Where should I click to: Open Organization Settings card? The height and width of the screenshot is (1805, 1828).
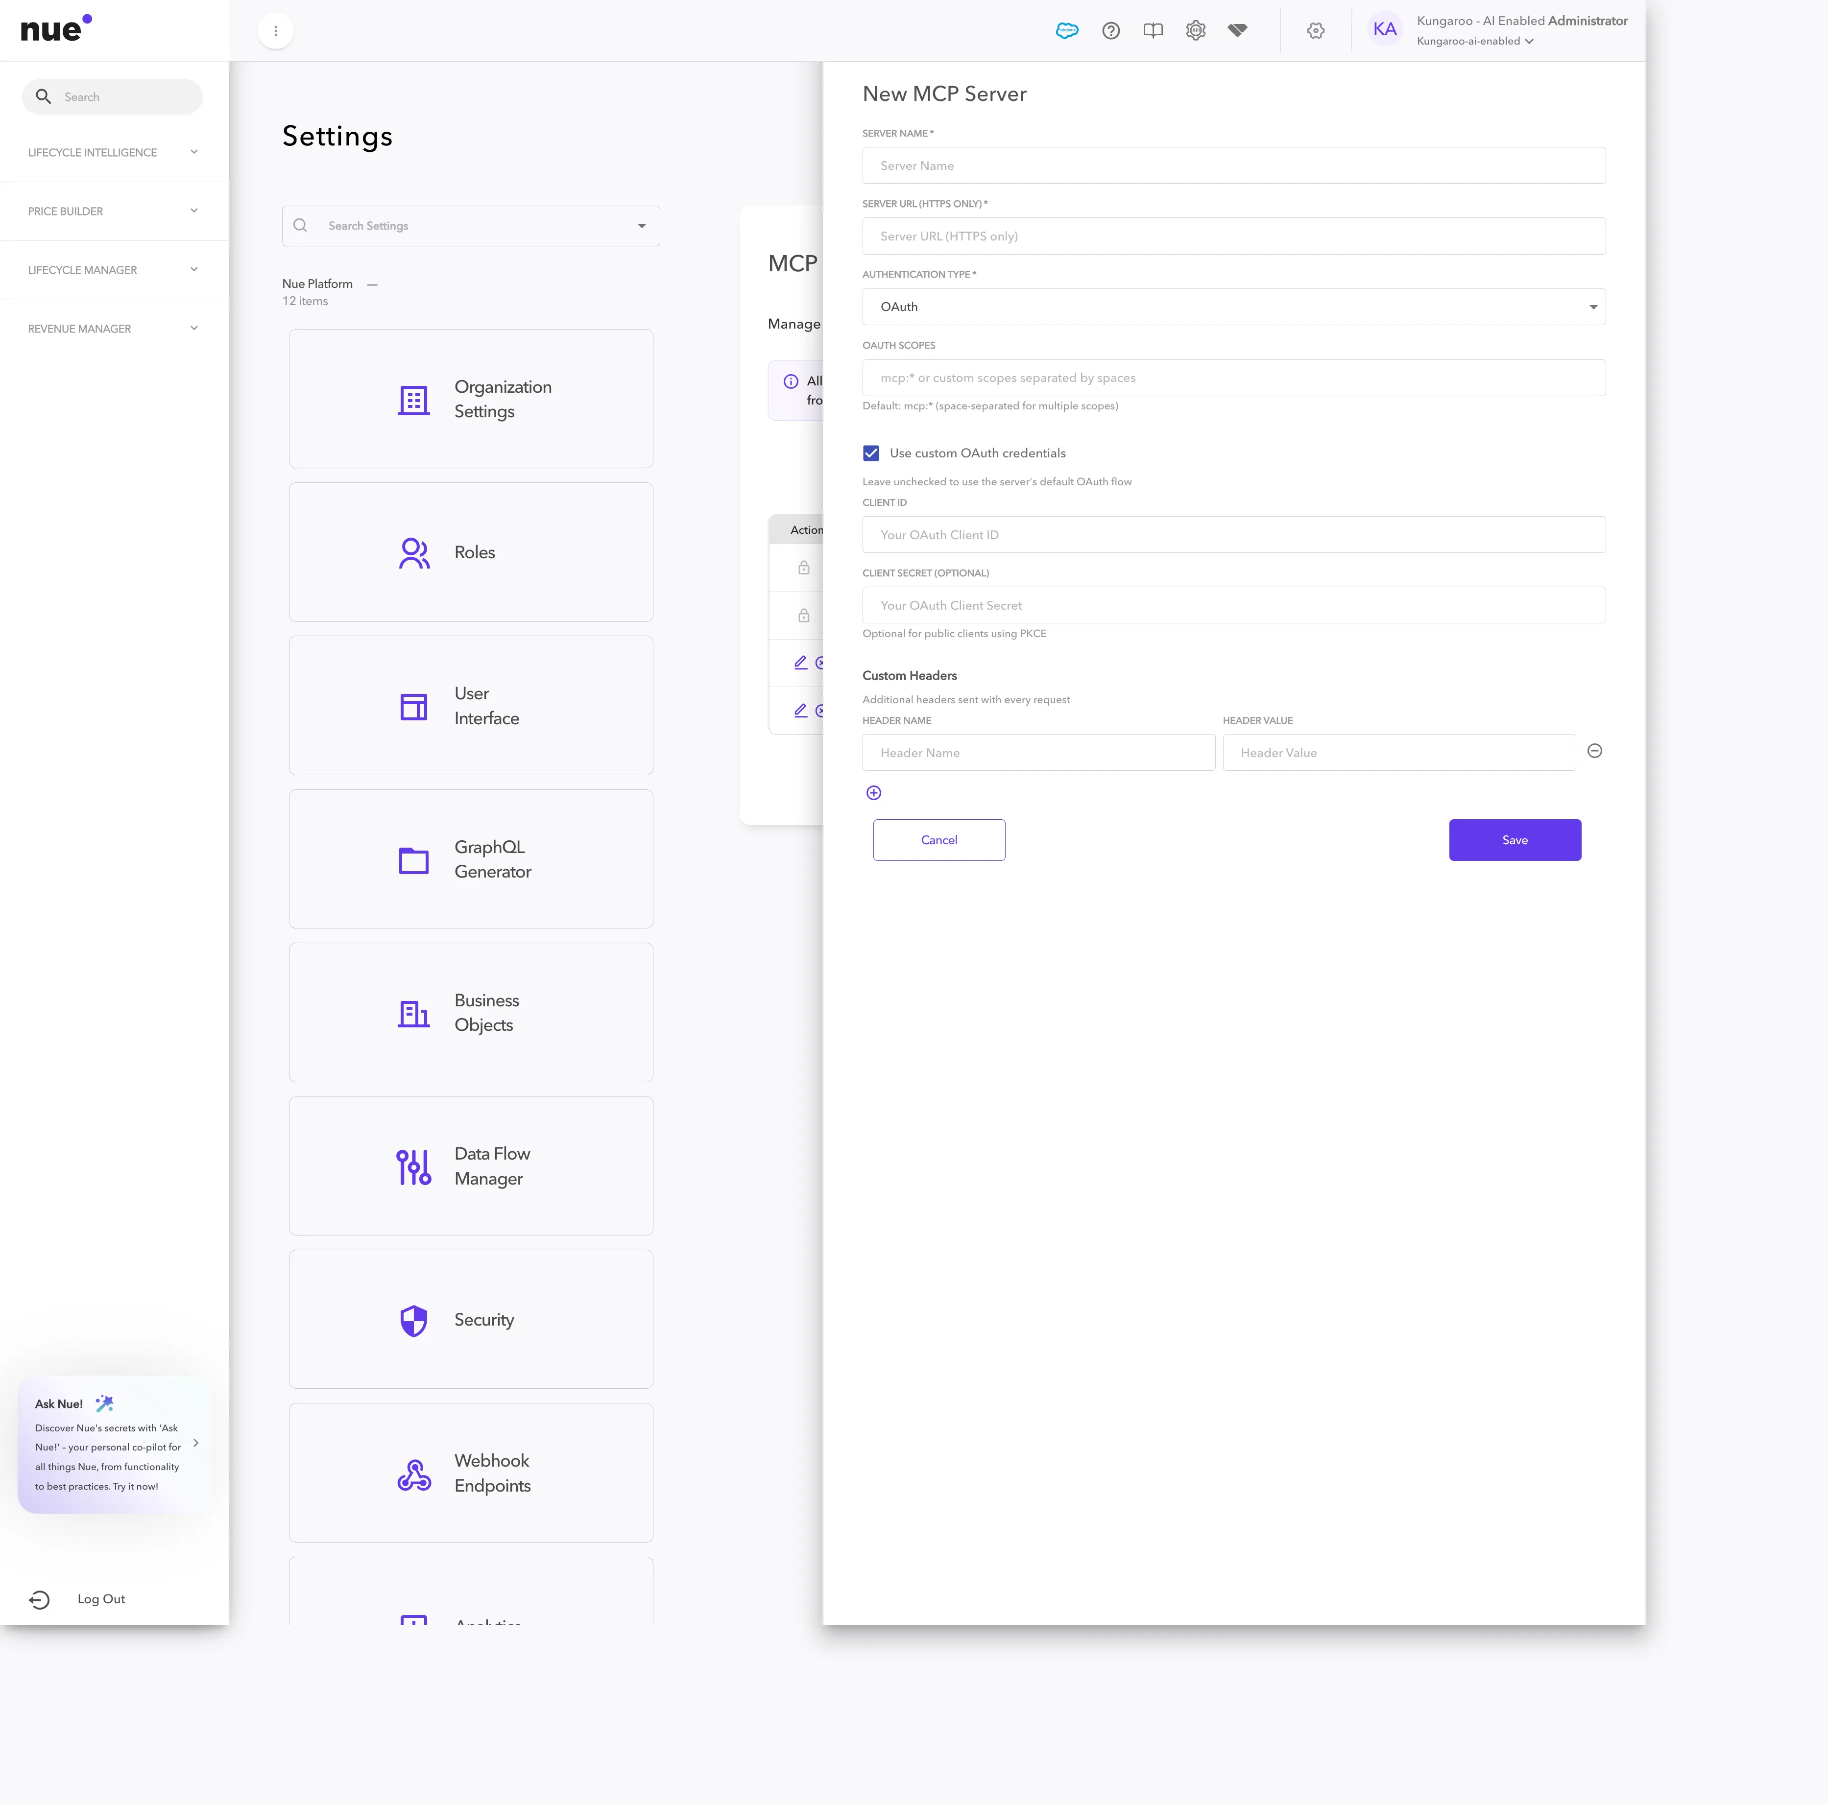click(x=471, y=398)
